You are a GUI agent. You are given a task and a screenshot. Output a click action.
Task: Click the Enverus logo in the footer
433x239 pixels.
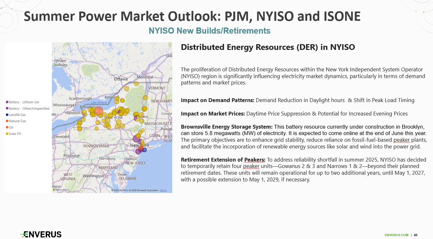pos(41,235)
